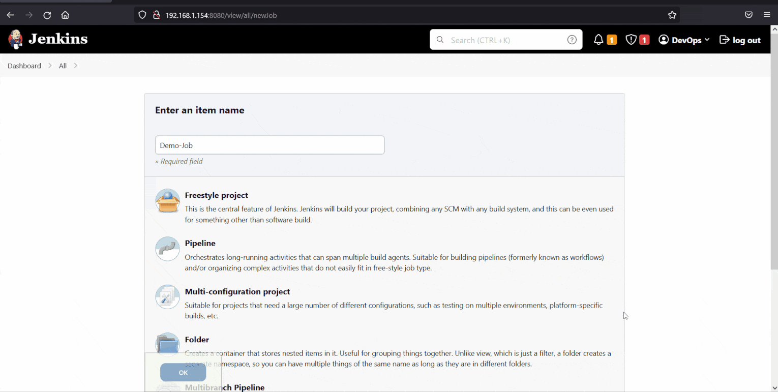Click the Jenkins butler logo icon

(15, 39)
